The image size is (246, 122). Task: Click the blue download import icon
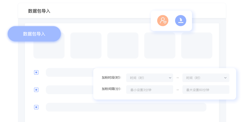click(x=181, y=21)
